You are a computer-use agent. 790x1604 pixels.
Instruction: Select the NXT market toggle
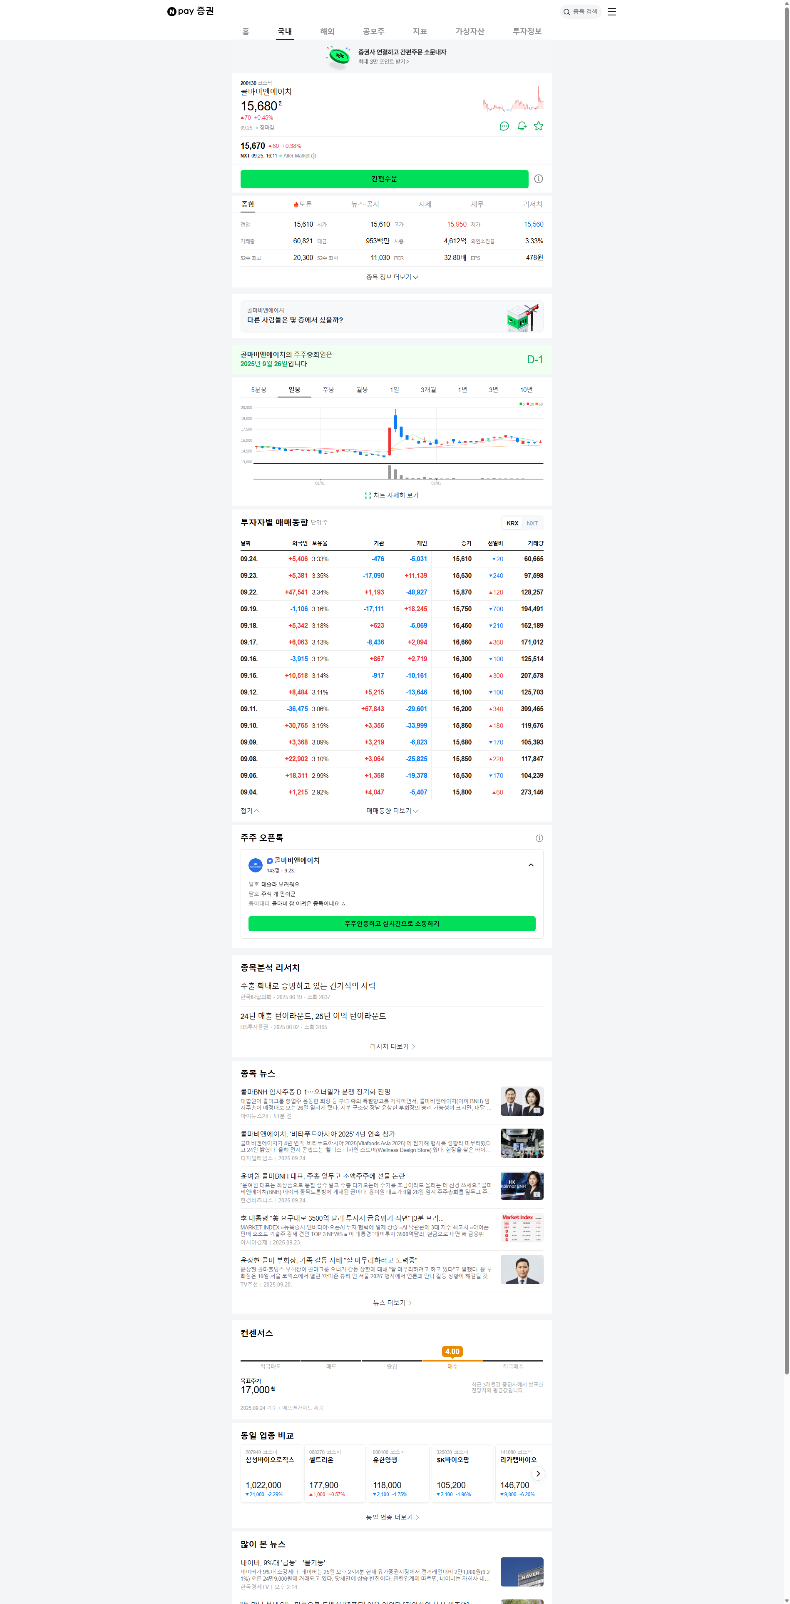(532, 523)
